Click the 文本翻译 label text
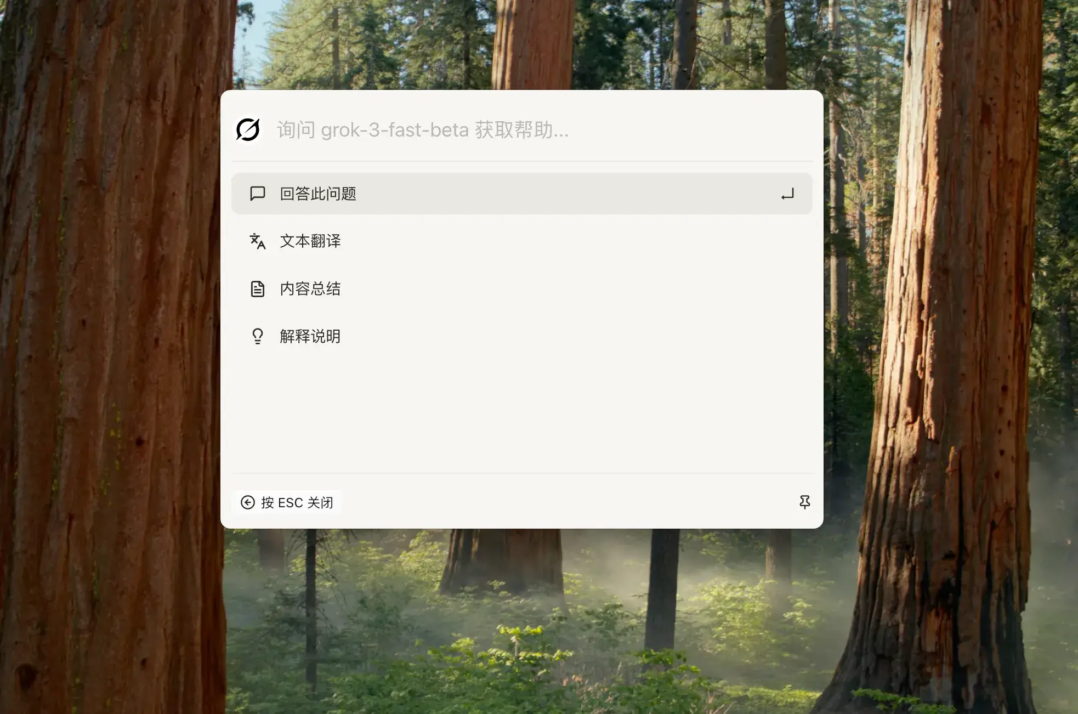Screen dimensions: 1078x714 point(310,241)
